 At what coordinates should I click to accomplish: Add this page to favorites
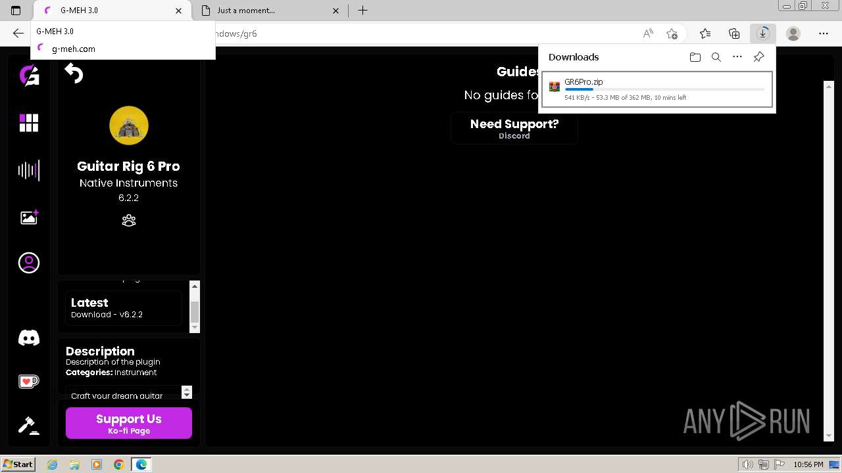tap(672, 34)
